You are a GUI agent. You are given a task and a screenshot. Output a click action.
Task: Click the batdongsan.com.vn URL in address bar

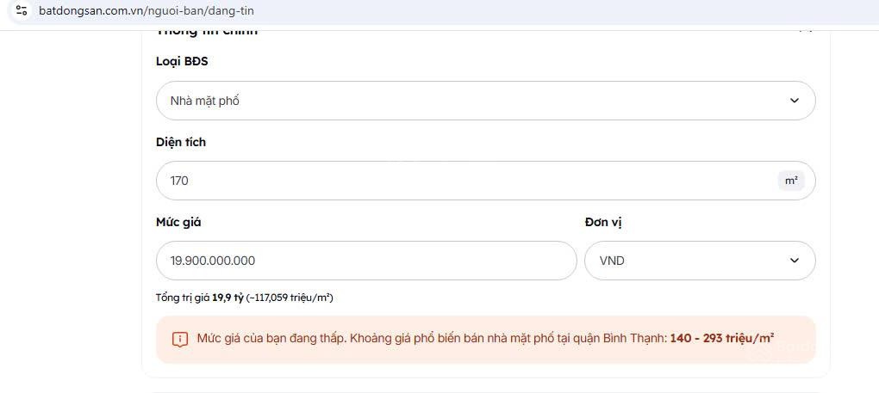pyautogui.click(x=146, y=11)
